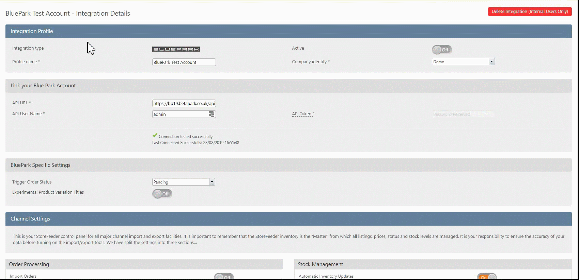Click the Link your Blue Park Account header
The image size is (579, 280).
288,86
